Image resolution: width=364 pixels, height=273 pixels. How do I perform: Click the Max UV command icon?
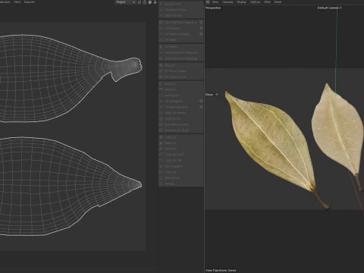point(161,65)
